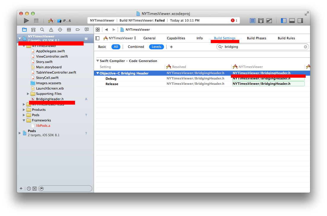Toggle the targets list sidebar
The height and width of the screenshot is (216, 327).
point(98,38)
